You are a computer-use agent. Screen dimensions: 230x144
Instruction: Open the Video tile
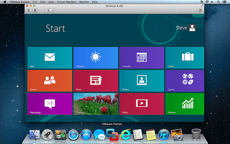coord(142,104)
